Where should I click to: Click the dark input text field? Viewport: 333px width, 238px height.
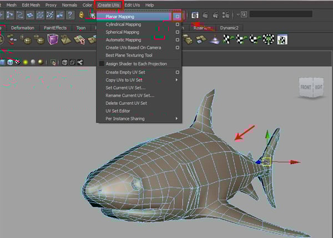[281, 14]
